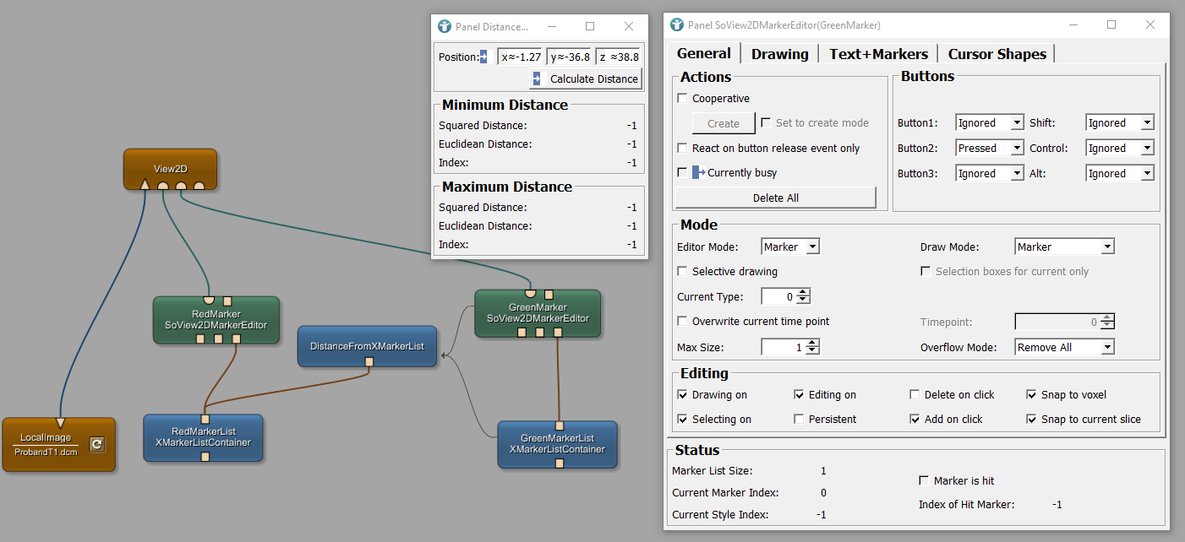The image size is (1185, 542).
Task: Select the RedMarkerList XMarkerListContainer node
Action: click(x=203, y=437)
